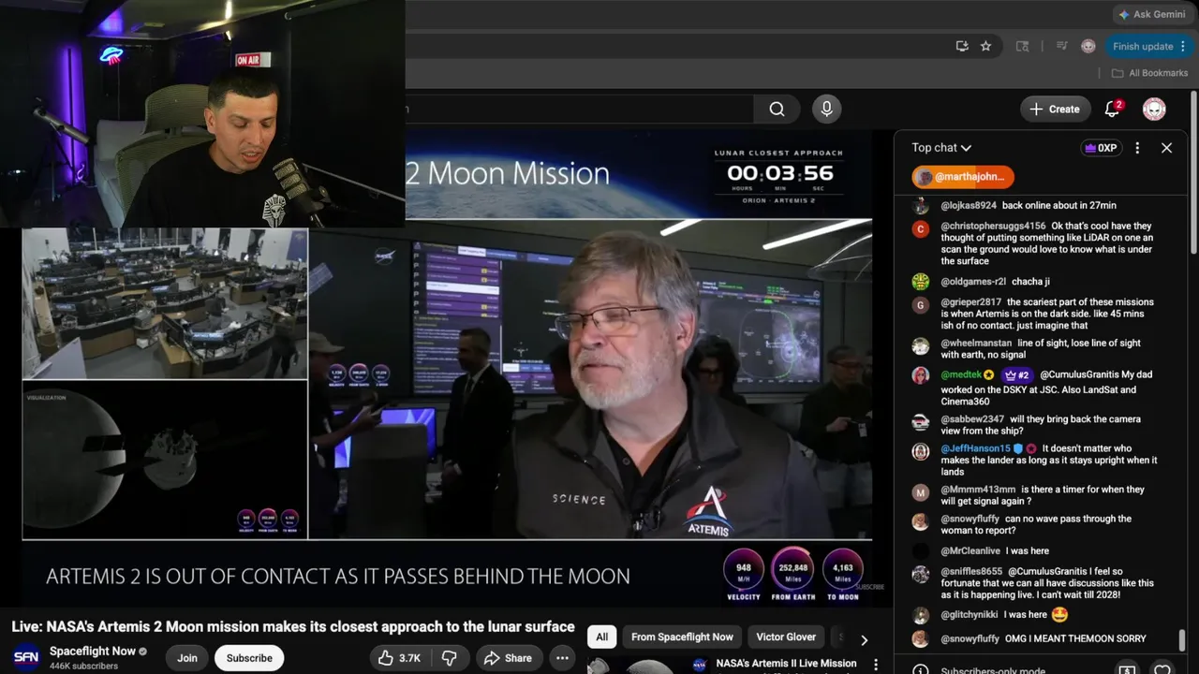Click the video title text
Image resolution: width=1199 pixels, height=674 pixels.
(x=293, y=627)
